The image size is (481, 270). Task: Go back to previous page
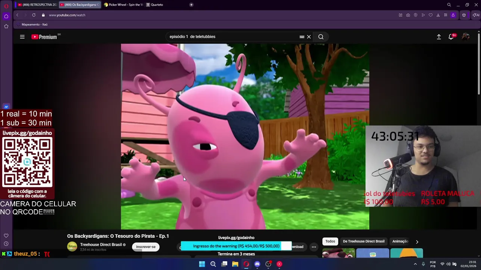pos(17,15)
